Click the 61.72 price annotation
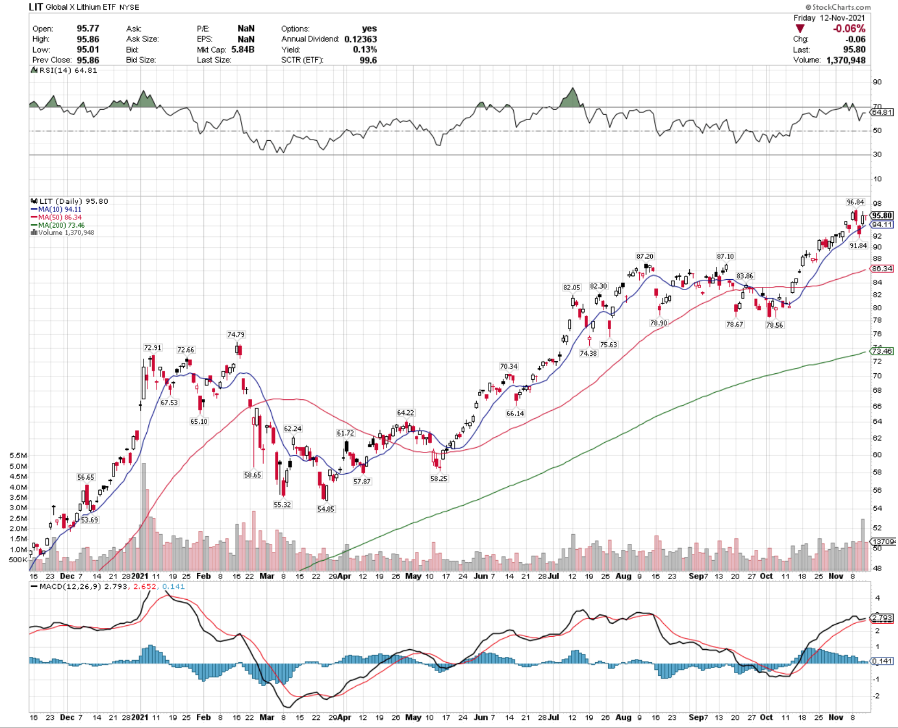The width and height of the screenshot is (898, 728). (345, 433)
